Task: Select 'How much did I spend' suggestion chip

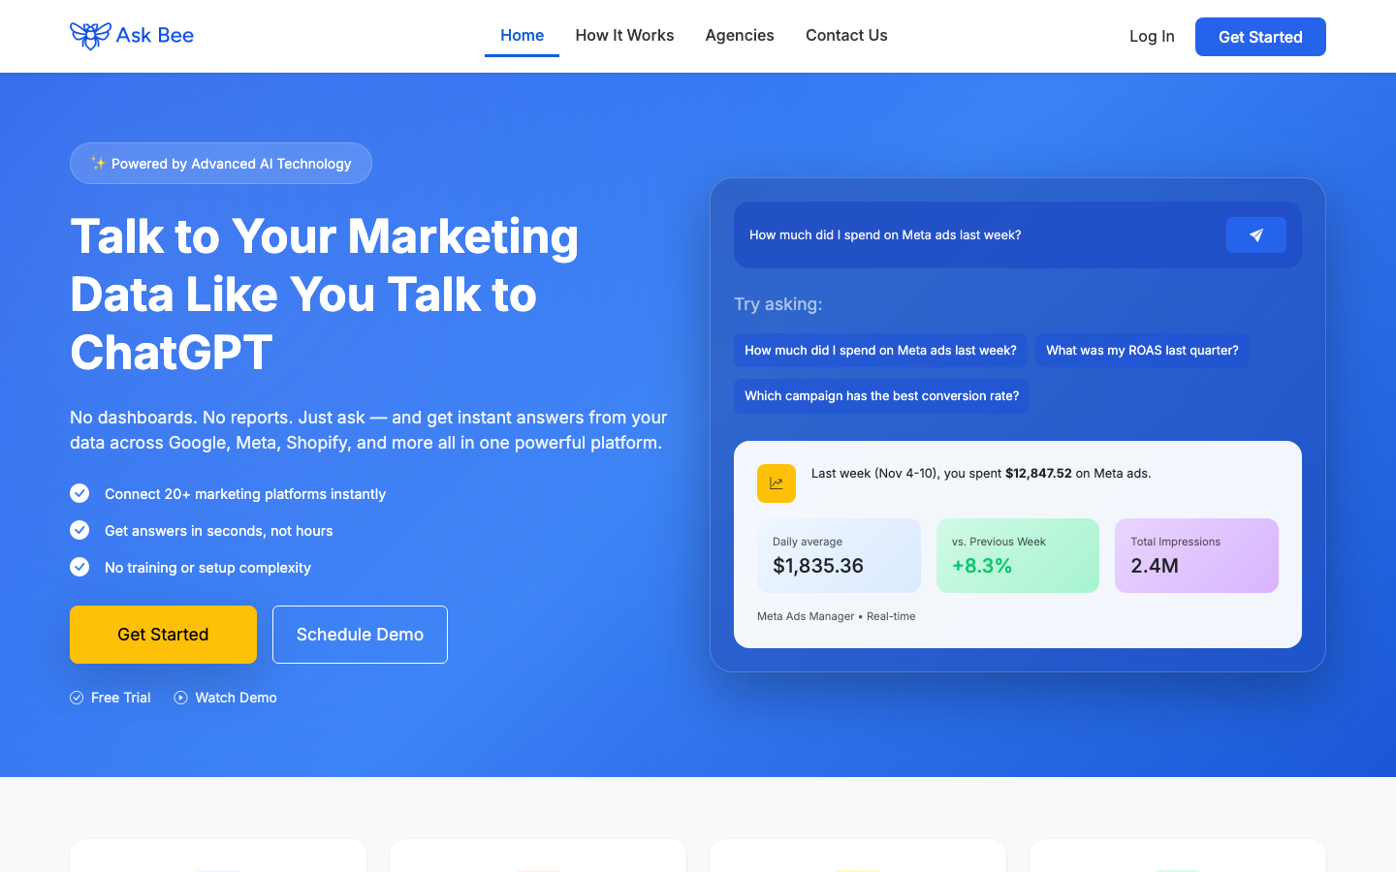Action: 880,351
